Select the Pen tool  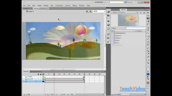tap(148, 27)
